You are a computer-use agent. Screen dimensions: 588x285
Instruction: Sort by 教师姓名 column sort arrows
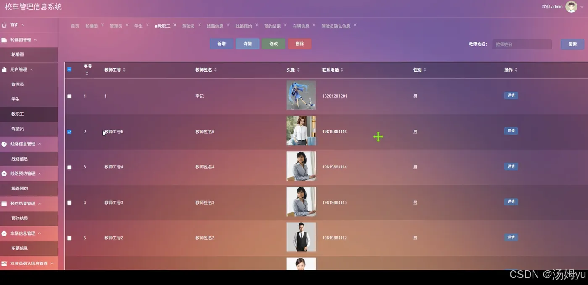215,70
